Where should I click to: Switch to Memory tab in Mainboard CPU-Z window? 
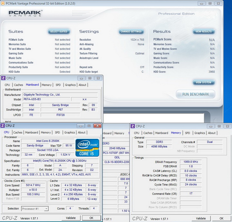(x=46, y=85)
